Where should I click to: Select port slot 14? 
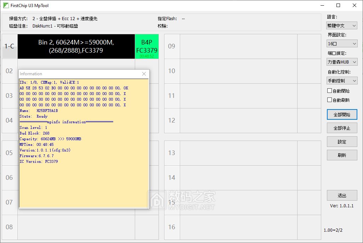pos(172,178)
